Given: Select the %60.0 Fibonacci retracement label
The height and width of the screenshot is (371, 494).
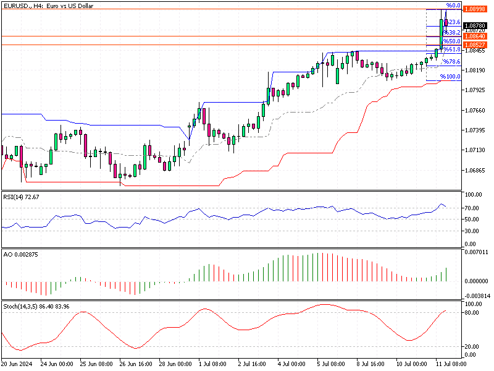Looking at the screenshot, I should pos(453,6).
